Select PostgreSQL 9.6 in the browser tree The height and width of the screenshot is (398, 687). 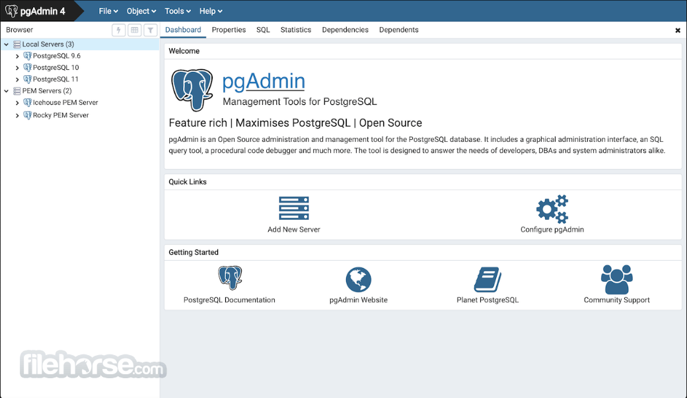coord(57,56)
